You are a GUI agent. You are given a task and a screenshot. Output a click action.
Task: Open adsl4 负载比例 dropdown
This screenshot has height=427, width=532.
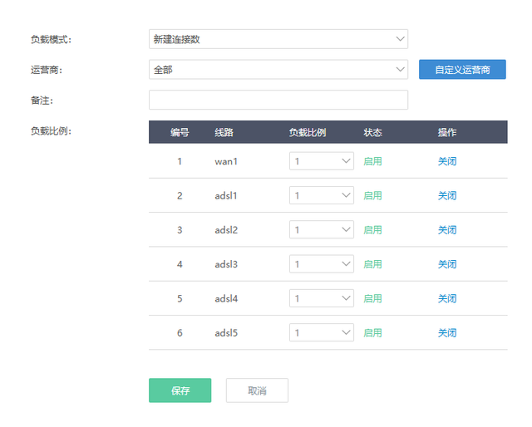(322, 298)
